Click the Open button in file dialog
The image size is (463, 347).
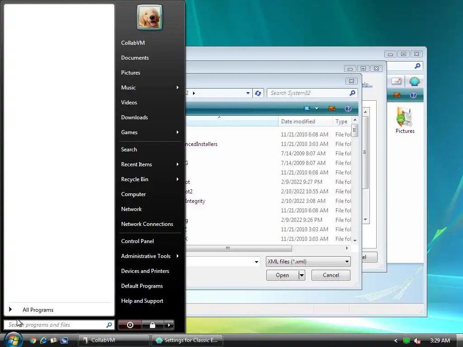pyautogui.click(x=282, y=275)
